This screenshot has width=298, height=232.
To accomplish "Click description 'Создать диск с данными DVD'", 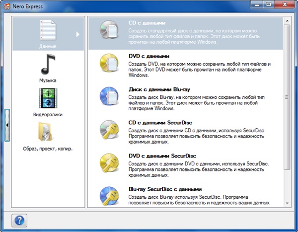I will click(199, 169).
